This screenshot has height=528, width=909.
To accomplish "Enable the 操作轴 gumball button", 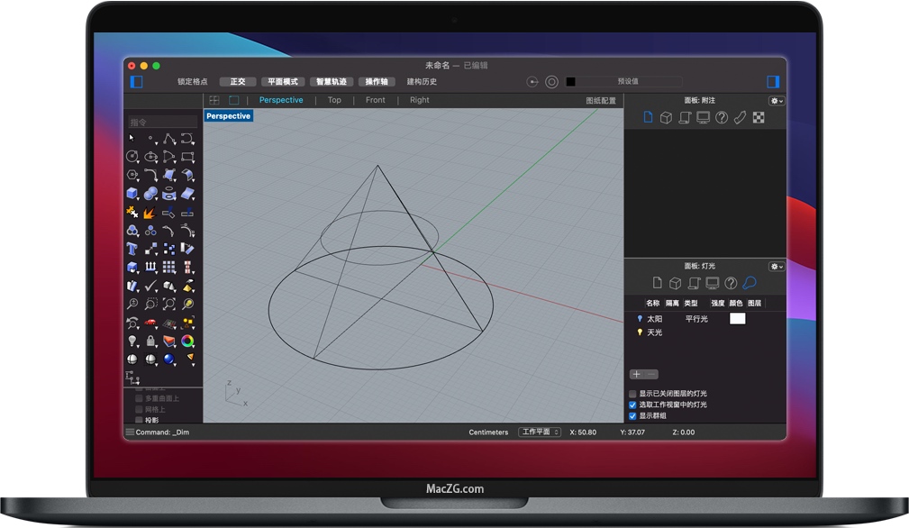I will (377, 81).
